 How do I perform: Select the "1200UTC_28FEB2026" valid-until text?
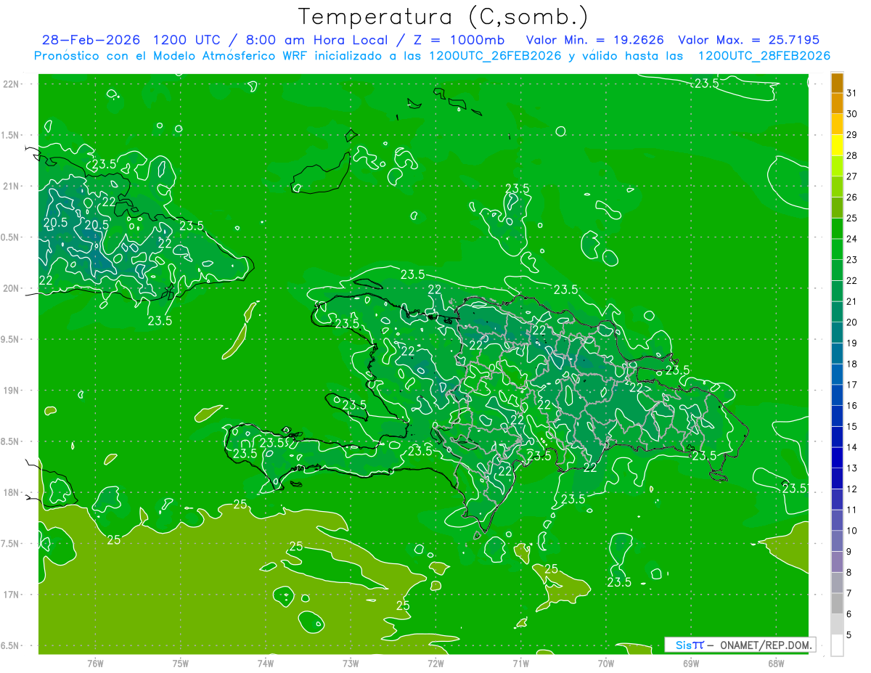[764, 56]
